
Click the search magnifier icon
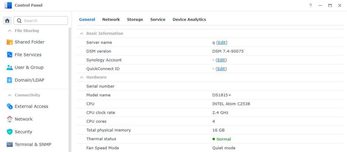[x=19, y=21]
